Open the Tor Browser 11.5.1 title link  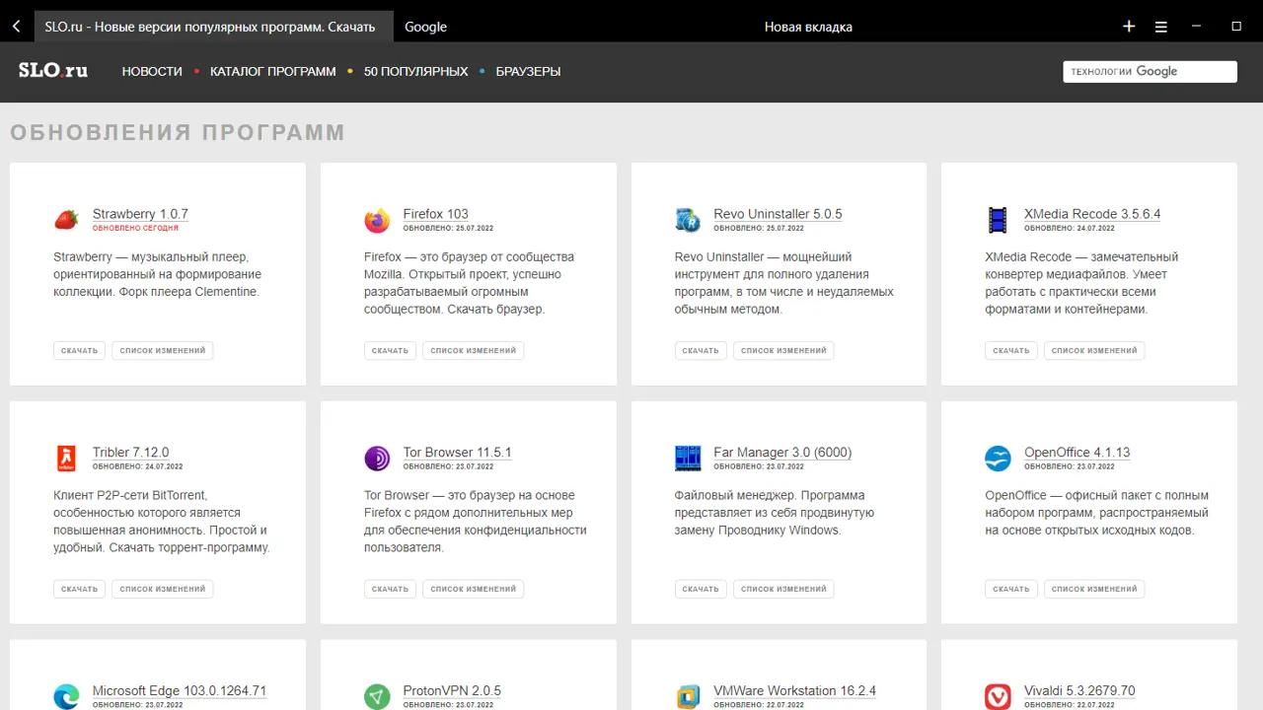(457, 453)
